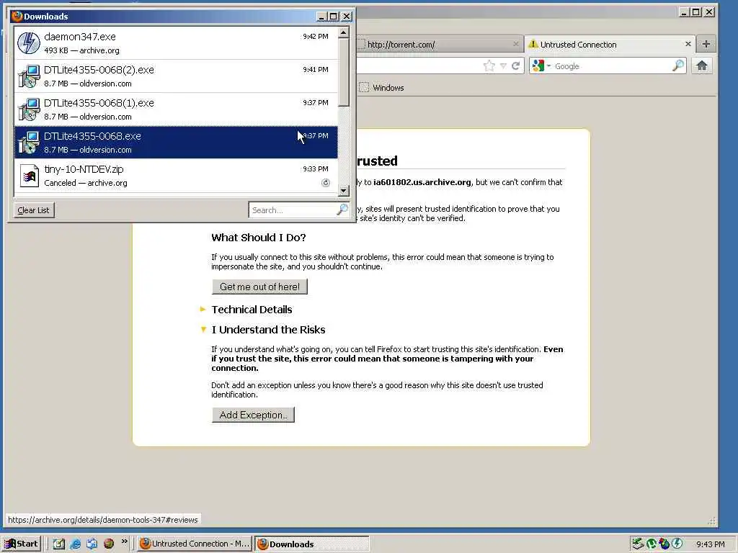
Task: Click the 9:43 PM taskbar clock
Action: click(x=710, y=544)
